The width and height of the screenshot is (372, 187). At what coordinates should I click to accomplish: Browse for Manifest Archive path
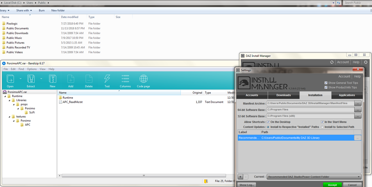pos(358,103)
